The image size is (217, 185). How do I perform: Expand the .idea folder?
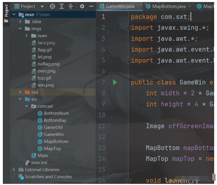20,22
